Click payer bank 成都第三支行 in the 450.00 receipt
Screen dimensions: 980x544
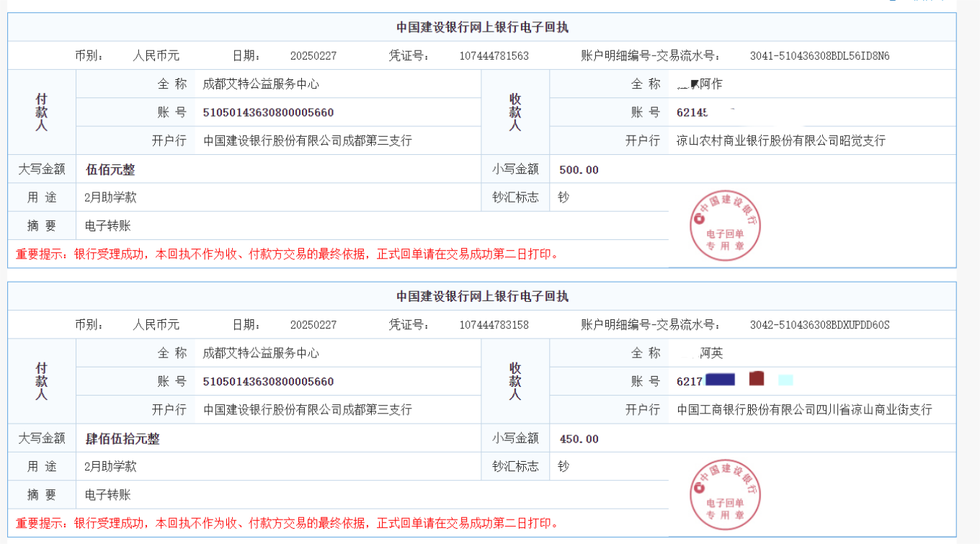coord(308,409)
